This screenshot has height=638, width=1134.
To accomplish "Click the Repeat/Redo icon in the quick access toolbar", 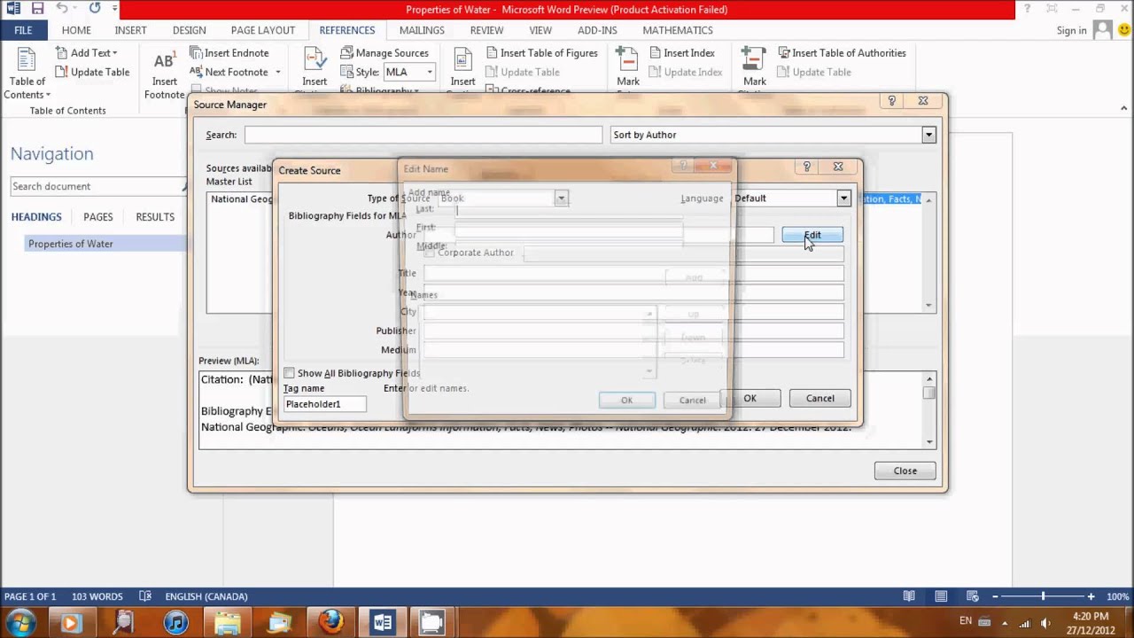I will pos(95,9).
